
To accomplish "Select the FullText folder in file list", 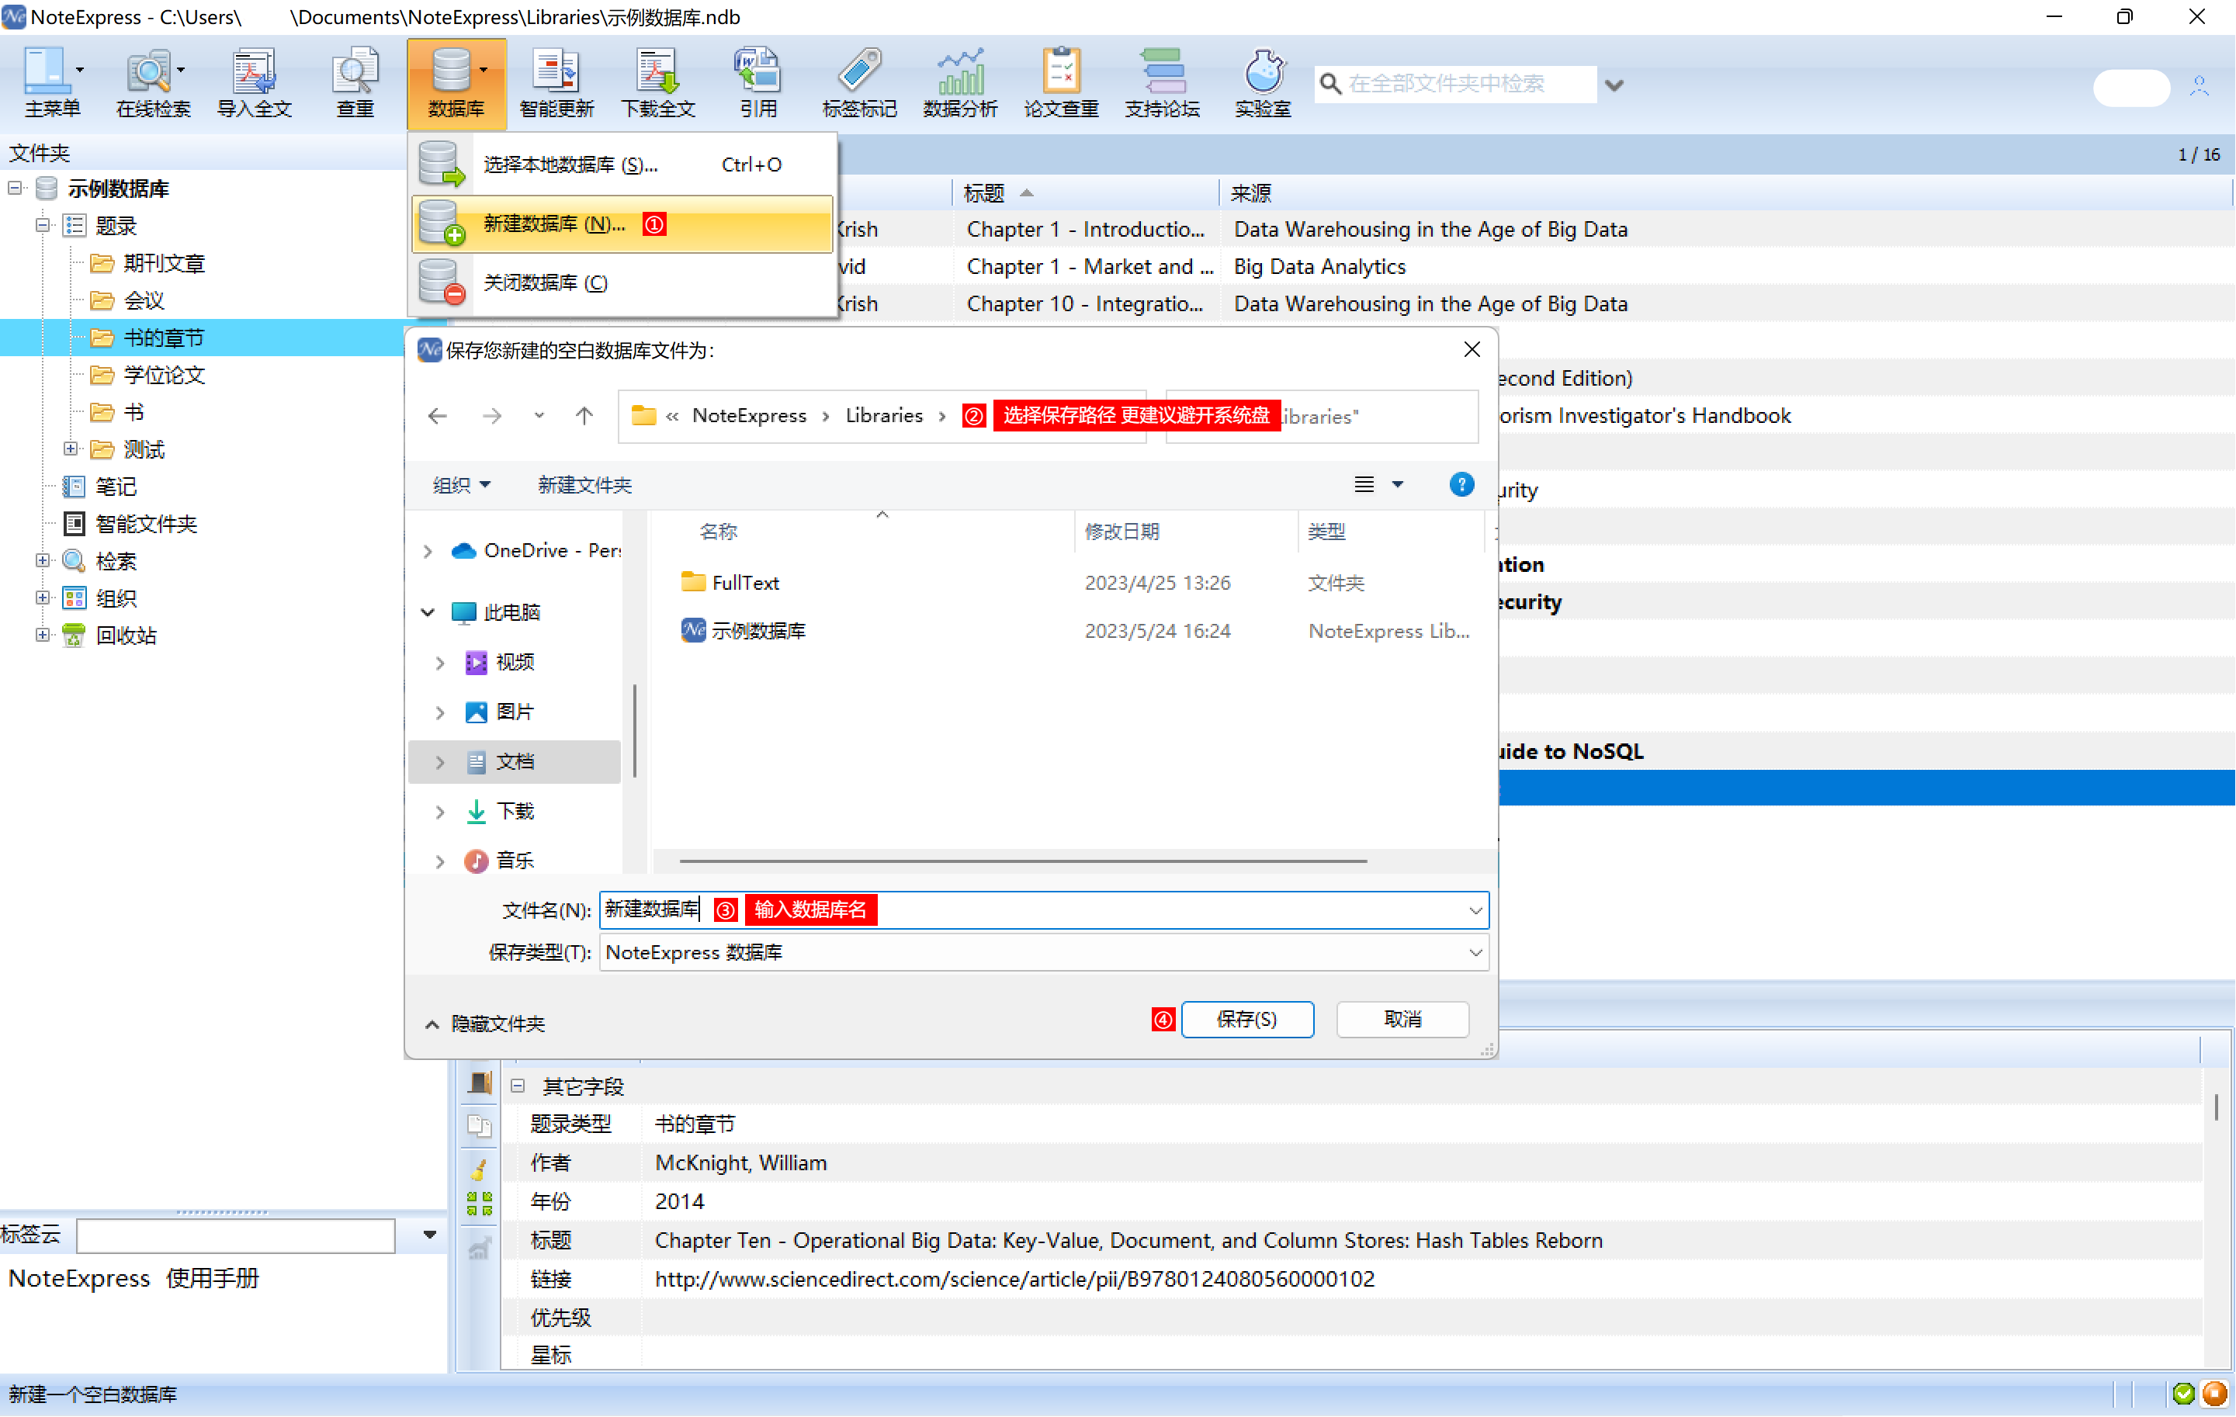I will pos(731,583).
